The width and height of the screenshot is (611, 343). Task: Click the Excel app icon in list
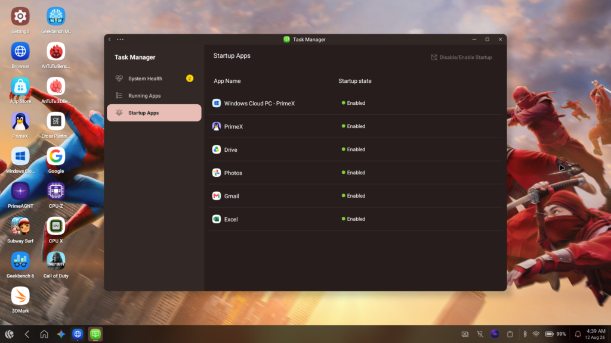tap(216, 219)
